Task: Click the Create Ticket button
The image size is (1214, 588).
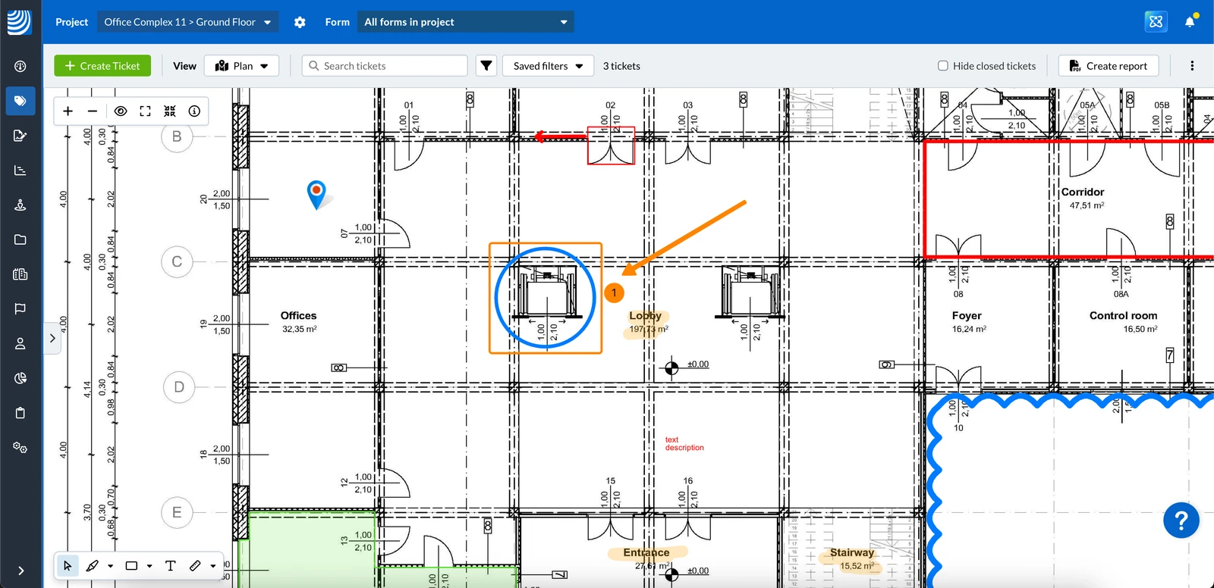Action: (x=102, y=66)
